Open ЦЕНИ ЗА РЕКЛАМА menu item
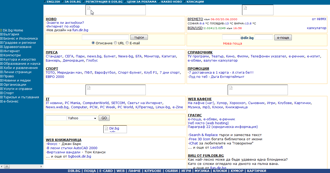The image size is (330, 173). coord(142,2)
